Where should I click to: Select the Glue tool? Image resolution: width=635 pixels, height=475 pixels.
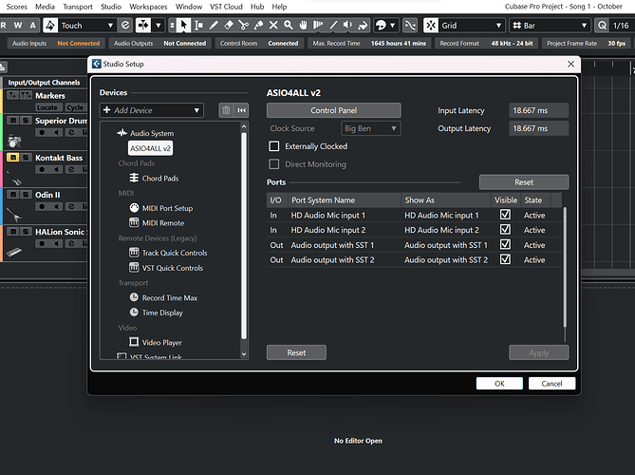(x=258, y=25)
